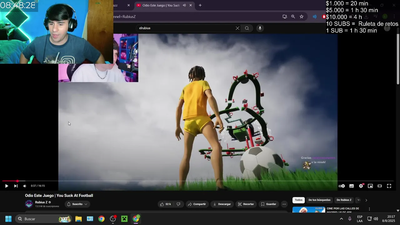
Task: Click into the elrubius search box
Action: [x=187, y=28]
